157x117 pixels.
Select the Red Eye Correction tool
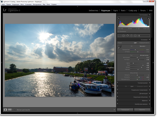(x=128, y=35)
